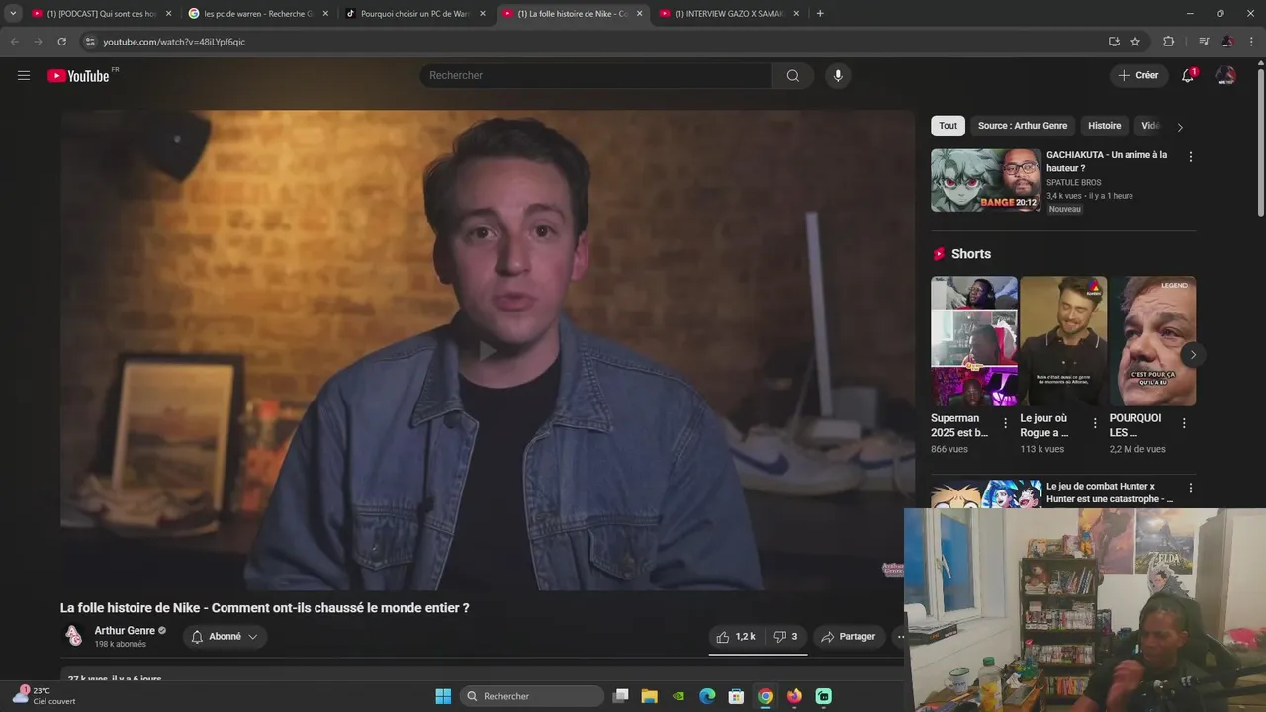Select Source : Arthur Genre chip

pos(1023,126)
